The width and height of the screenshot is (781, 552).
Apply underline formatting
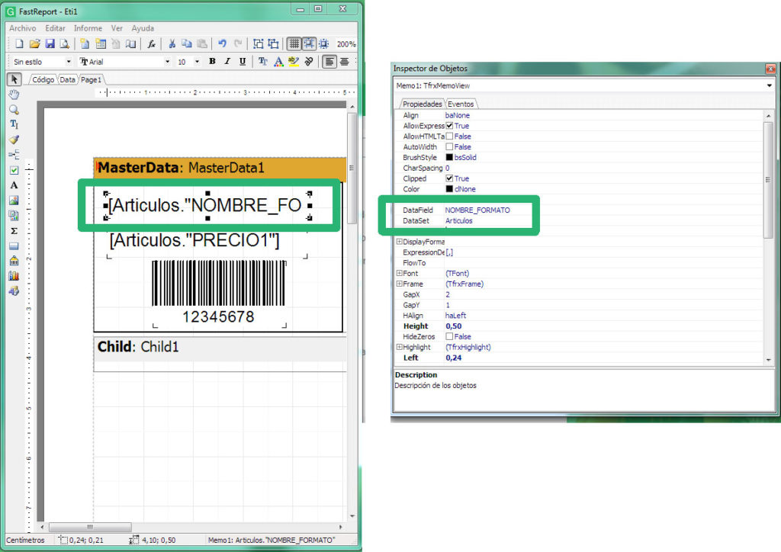243,61
